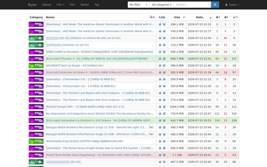The height and width of the screenshot is (167, 267).
Task: Download torrent for Onegai AiPri - 15
Action: tap(160, 107)
